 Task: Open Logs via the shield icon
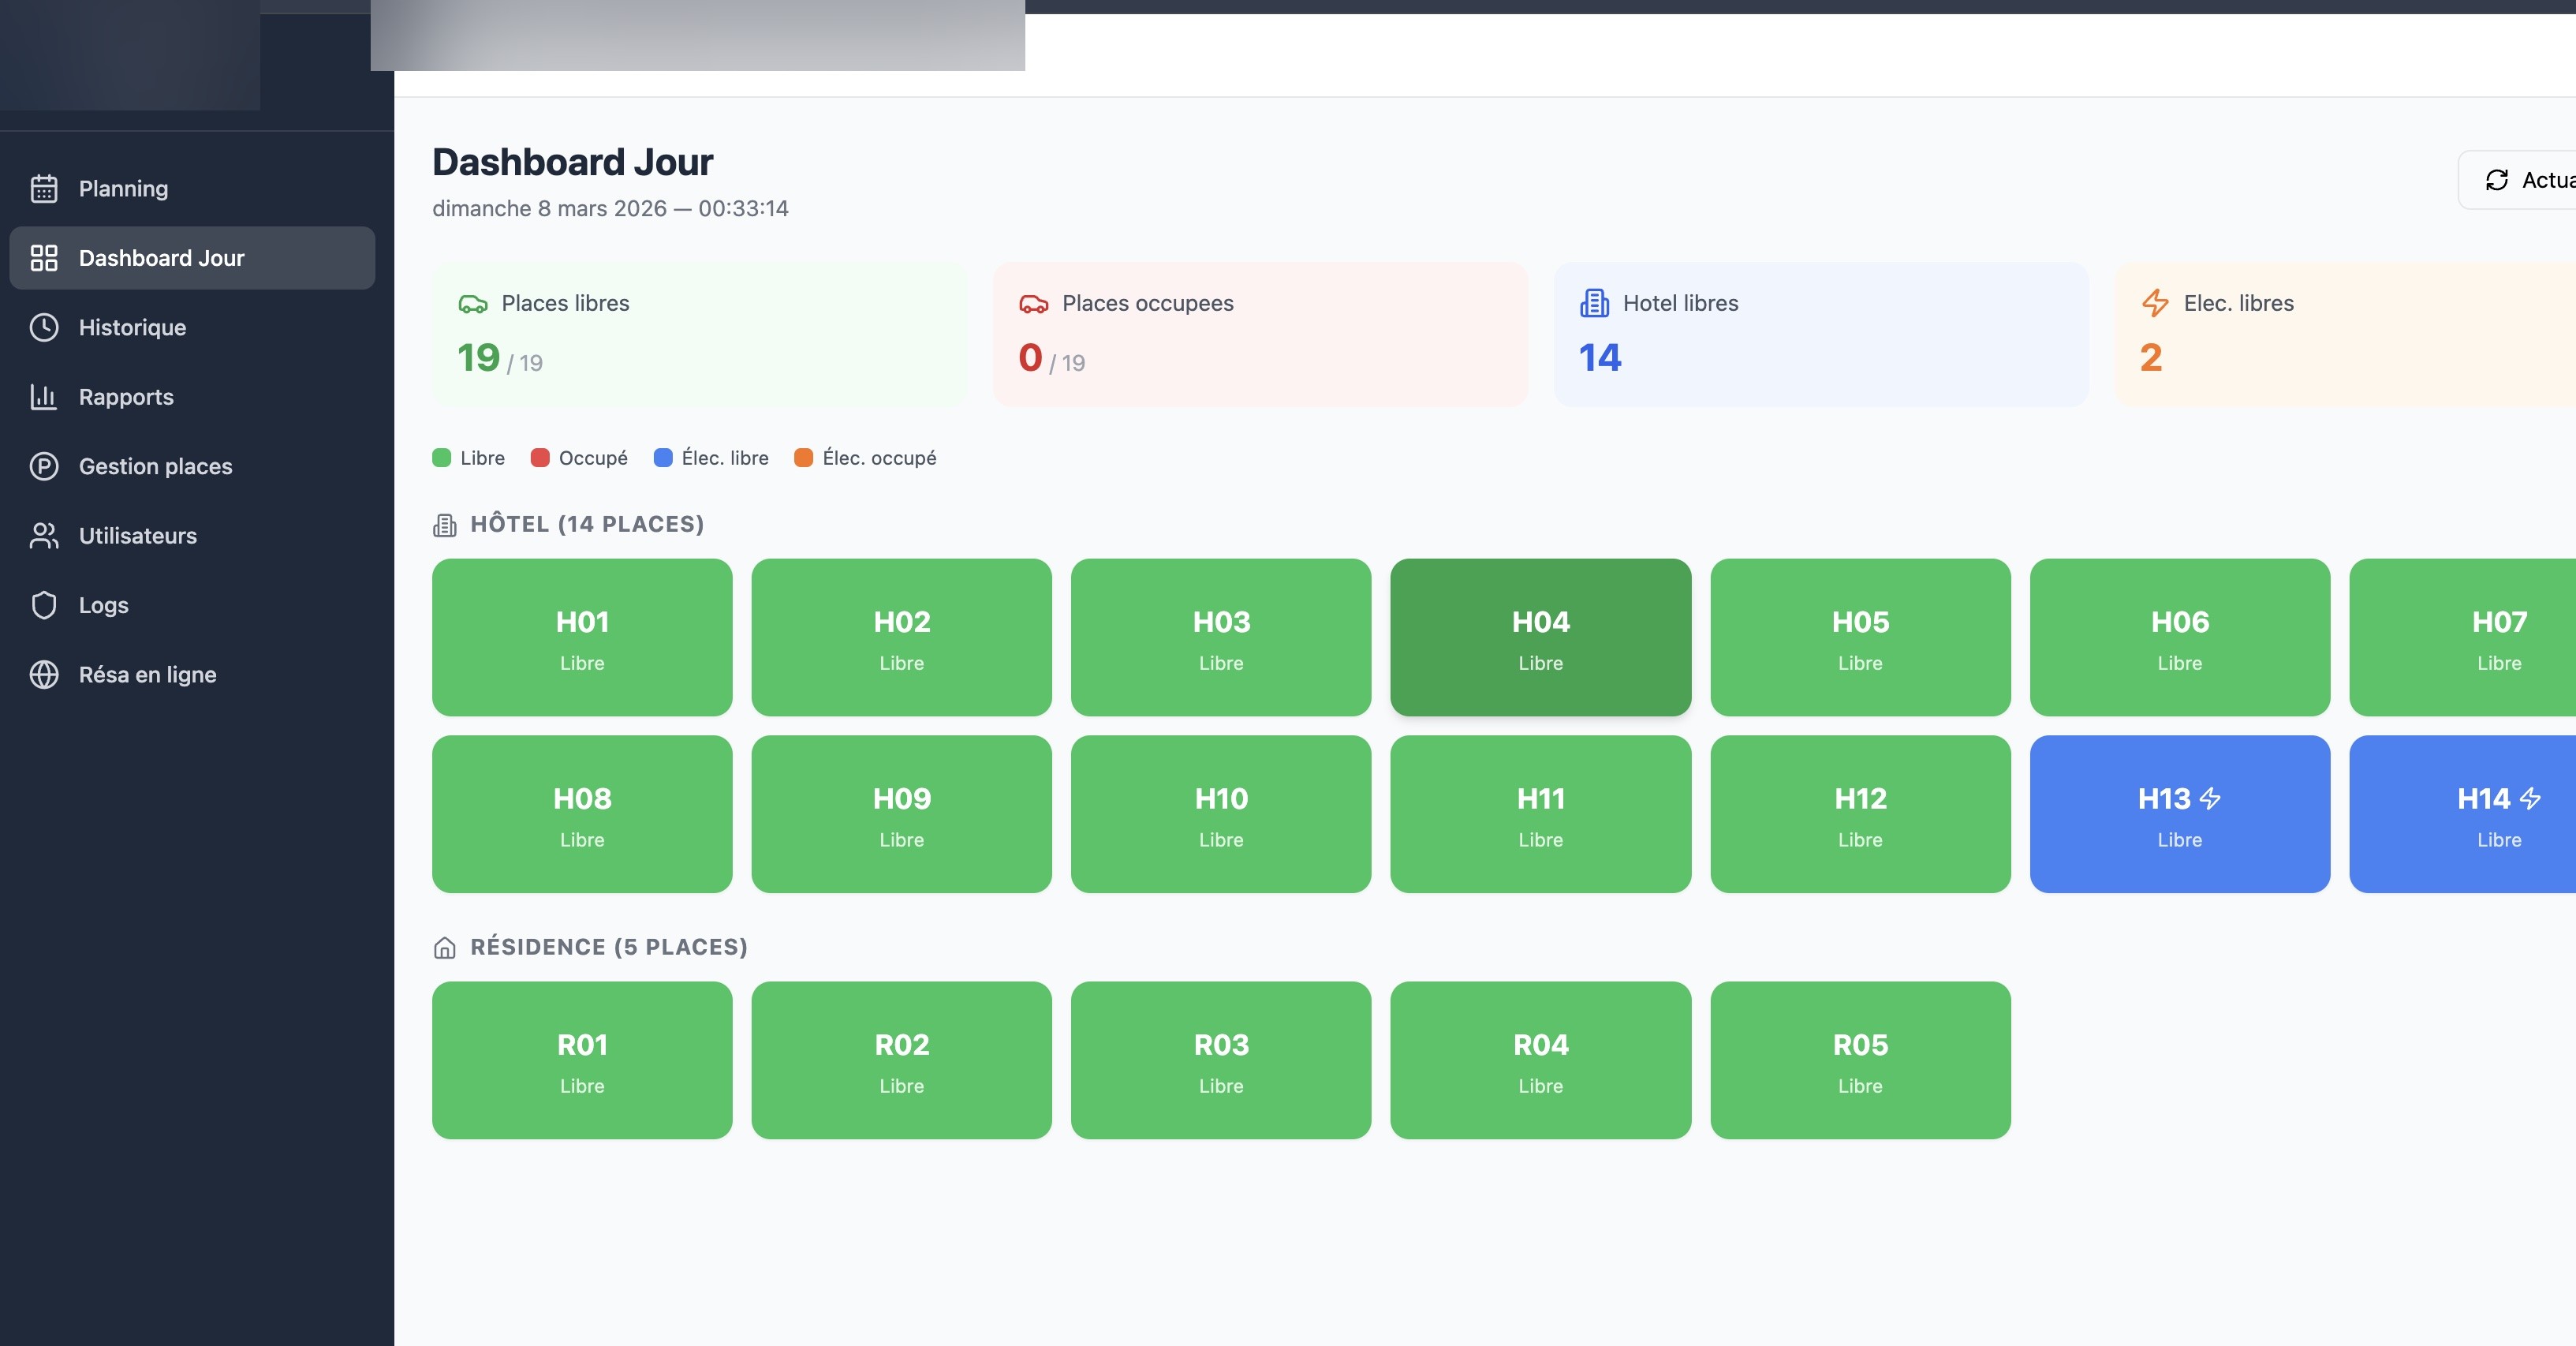tap(44, 605)
